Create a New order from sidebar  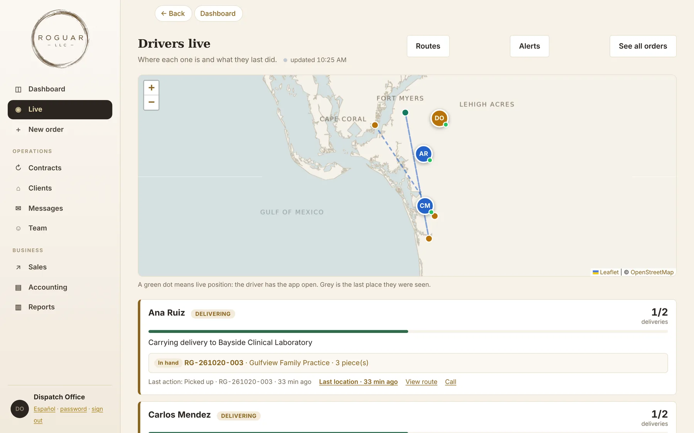point(60,130)
